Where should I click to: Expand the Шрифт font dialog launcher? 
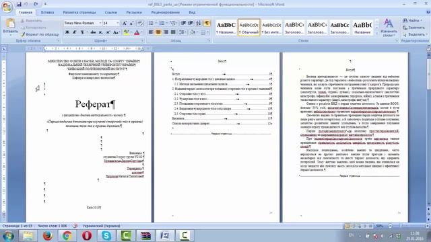coord(142,40)
